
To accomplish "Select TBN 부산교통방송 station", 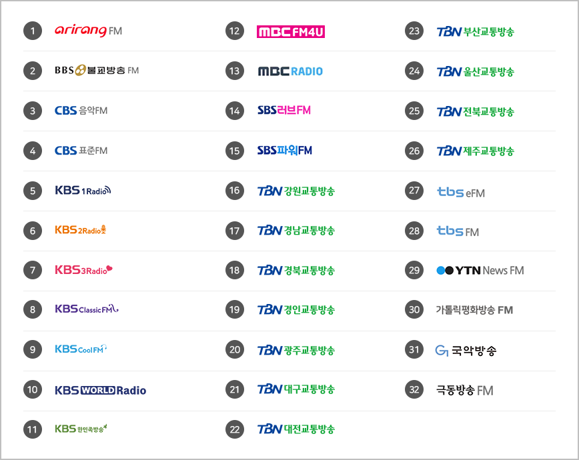I will tap(475, 32).
